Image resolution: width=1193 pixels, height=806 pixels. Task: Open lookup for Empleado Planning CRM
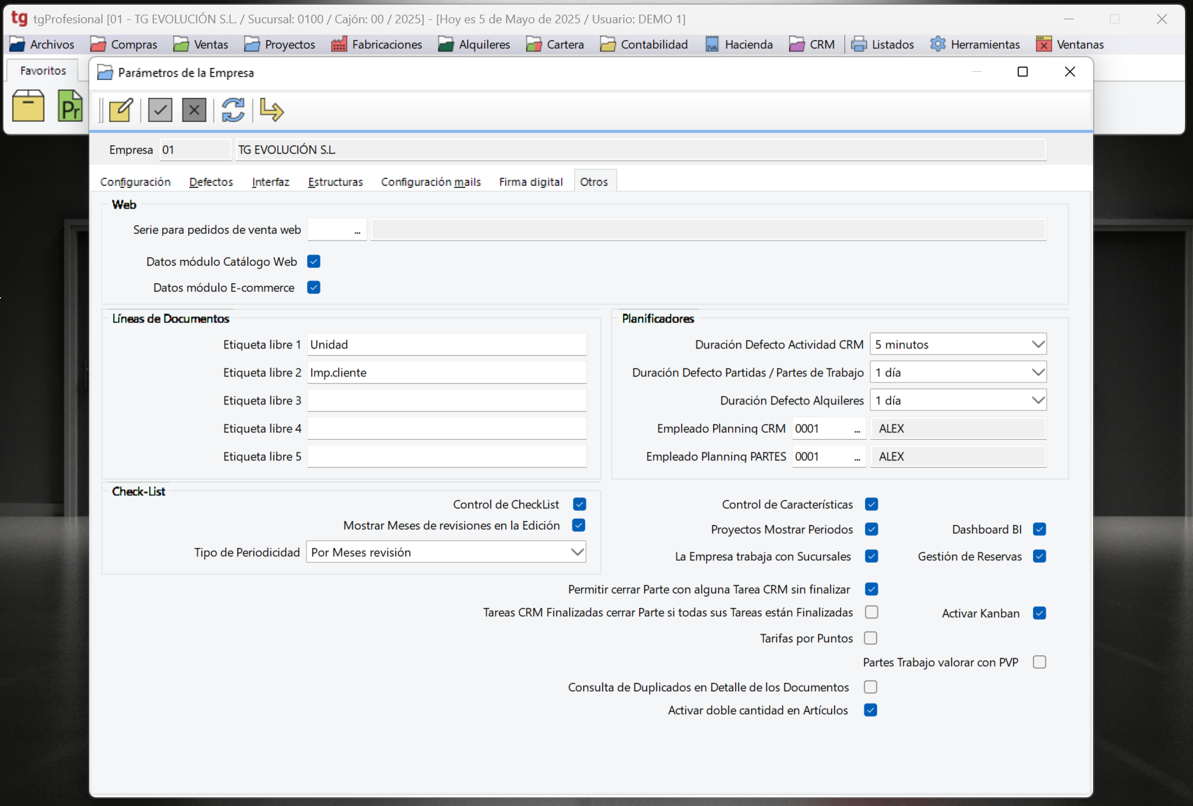tap(857, 429)
